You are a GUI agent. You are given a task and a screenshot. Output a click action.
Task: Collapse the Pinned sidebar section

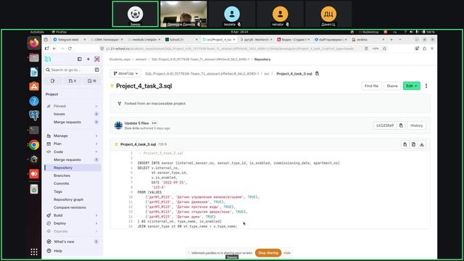[x=72, y=106]
